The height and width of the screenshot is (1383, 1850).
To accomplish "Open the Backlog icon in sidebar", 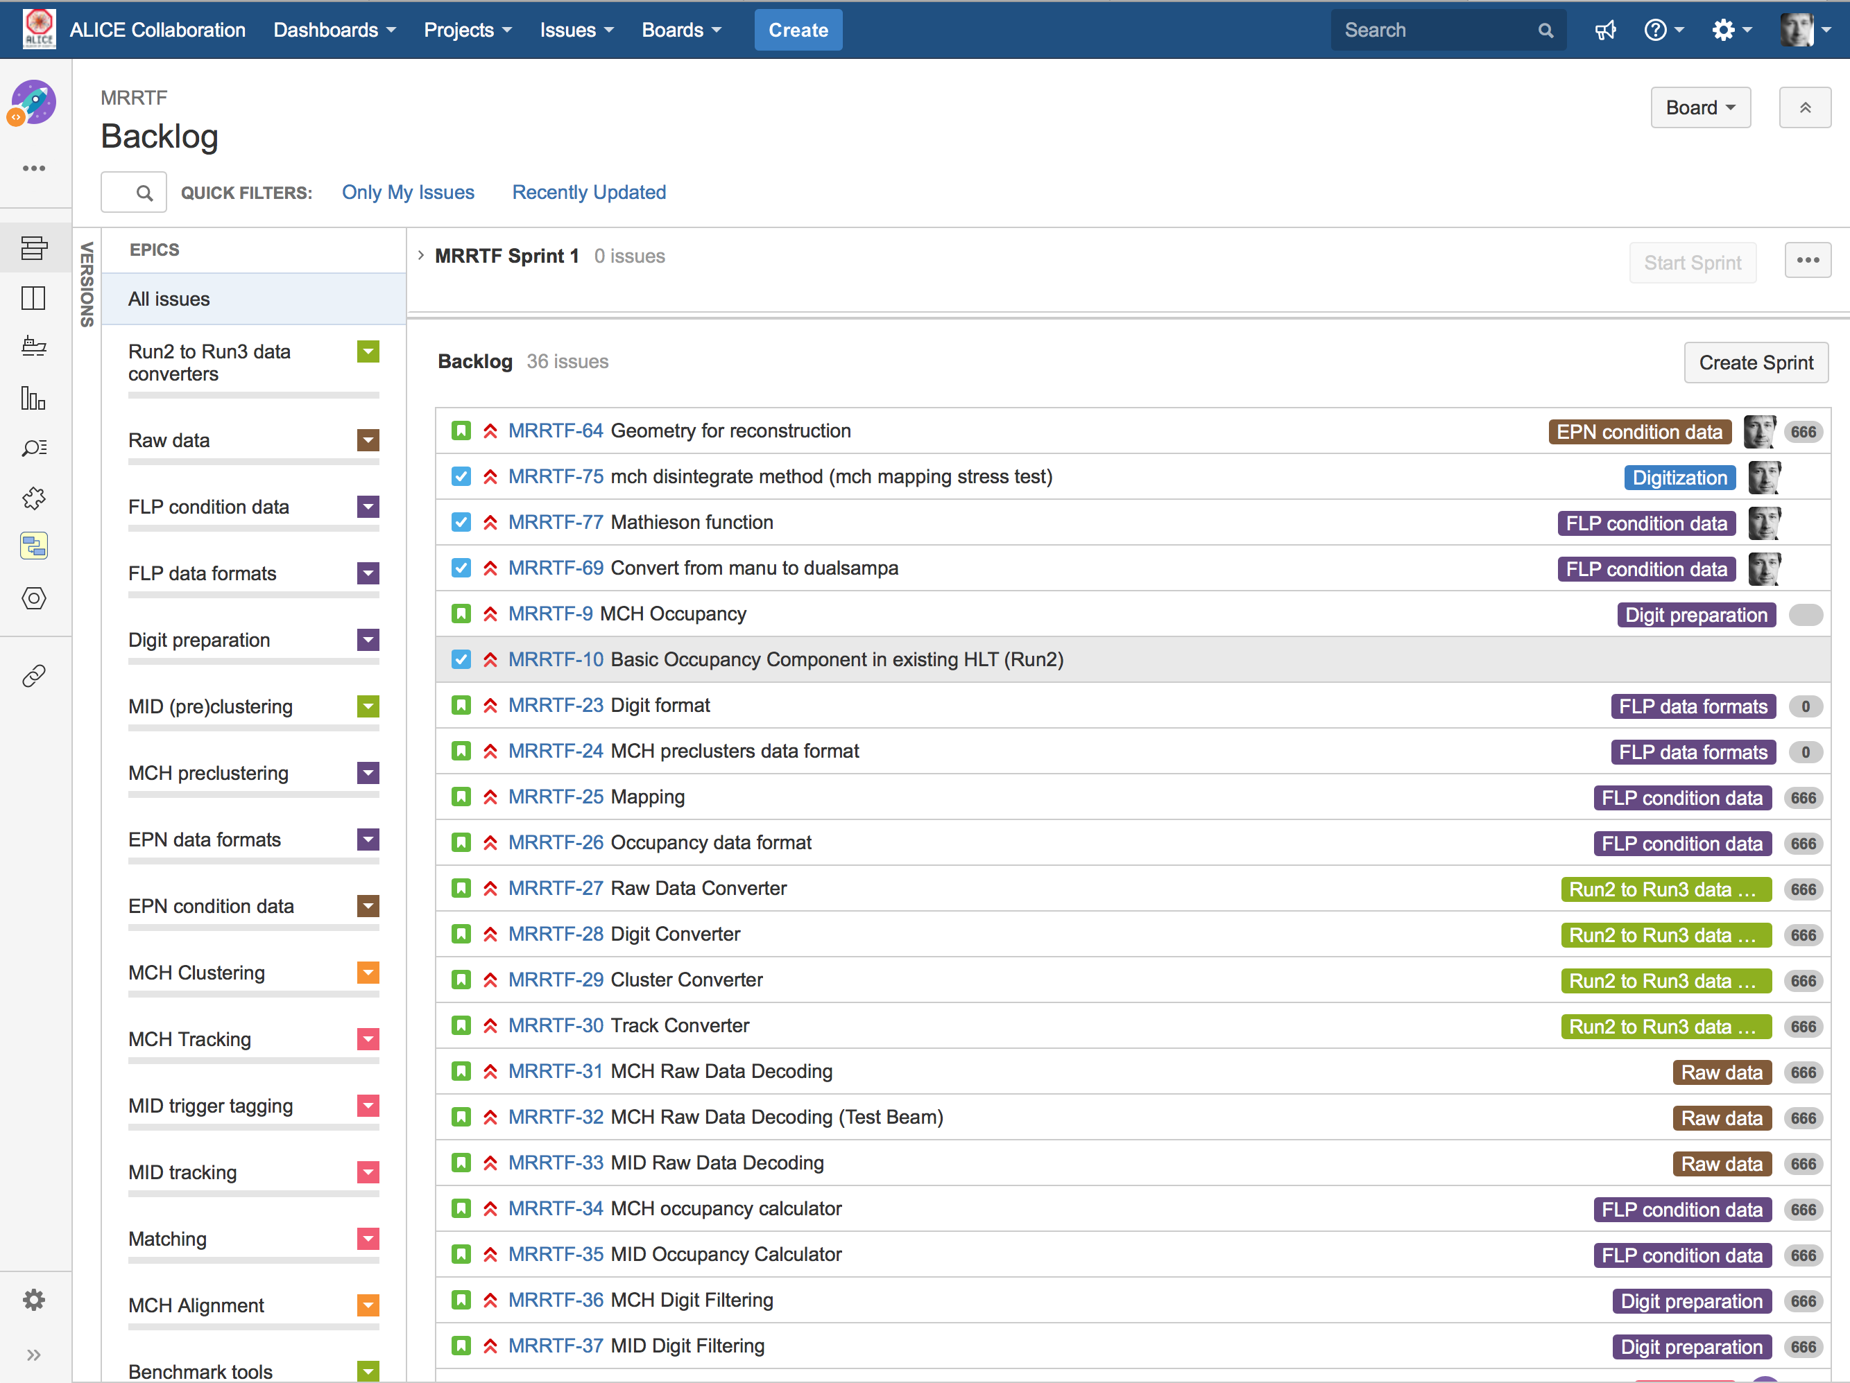I will pos(33,248).
